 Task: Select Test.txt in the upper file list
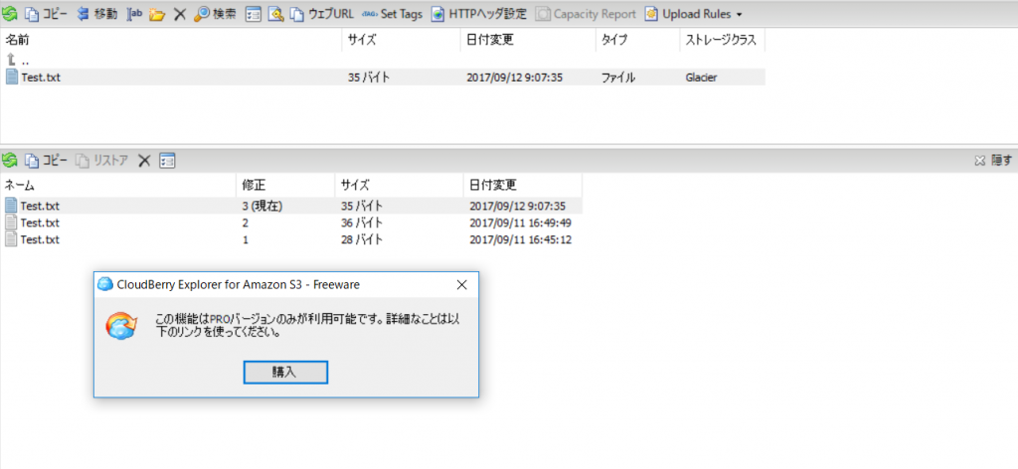click(x=383, y=78)
